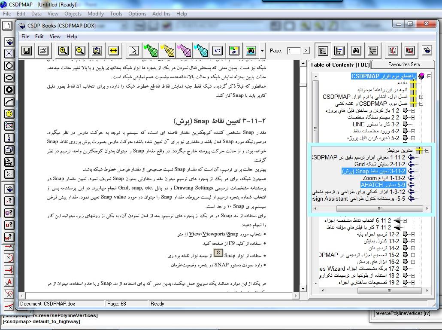Image resolution: width=442 pixels, height=330 pixels.
Task: Expand the 4-2 tree item
Action: coord(413,131)
